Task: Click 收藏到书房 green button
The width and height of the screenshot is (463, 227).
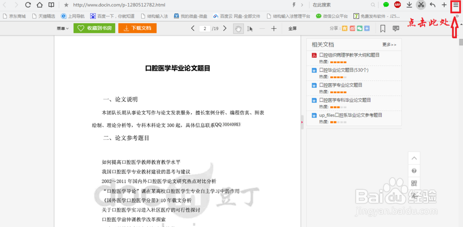Action: coord(94,28)
